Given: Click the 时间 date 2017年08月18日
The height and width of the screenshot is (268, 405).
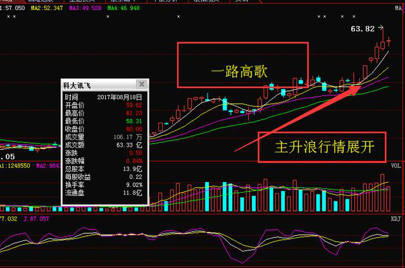Looking at the screenshot, I should tap(120, 98).
